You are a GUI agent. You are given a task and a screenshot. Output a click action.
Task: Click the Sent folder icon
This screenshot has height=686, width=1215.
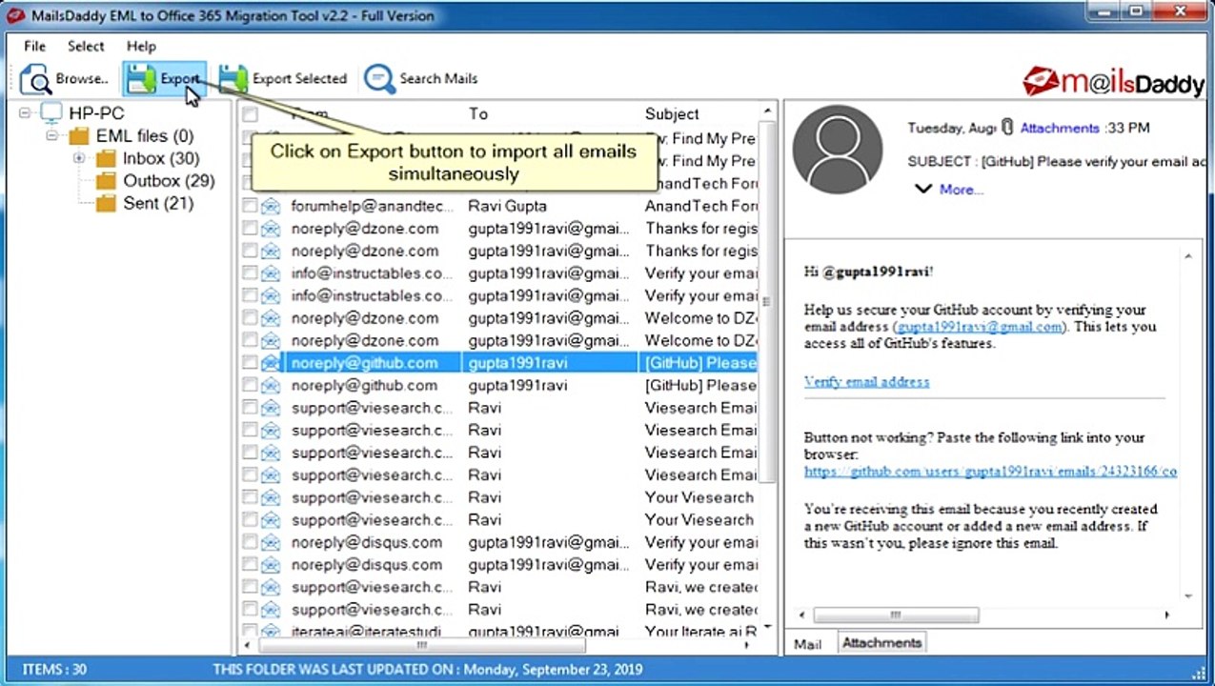106,203
